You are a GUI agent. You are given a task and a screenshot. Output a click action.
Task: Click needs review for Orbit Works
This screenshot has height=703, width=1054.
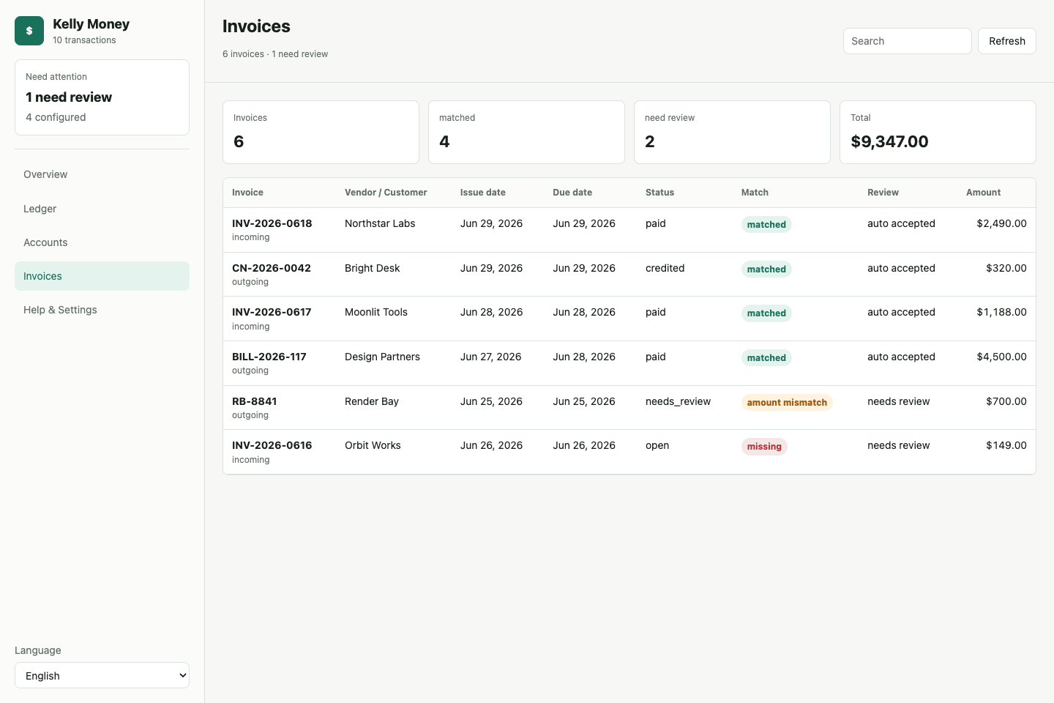coord(898,445)
